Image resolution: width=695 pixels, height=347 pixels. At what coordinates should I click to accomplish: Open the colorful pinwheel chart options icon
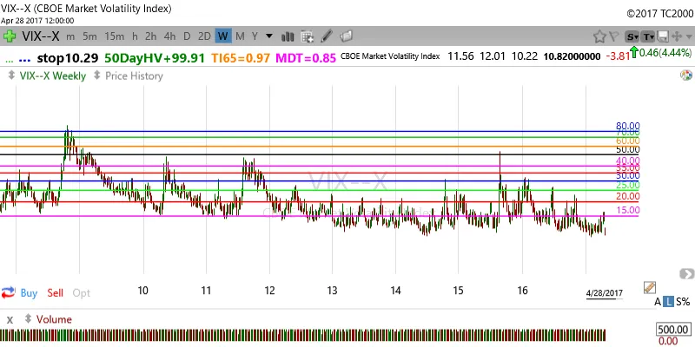(x=685, y=75)
